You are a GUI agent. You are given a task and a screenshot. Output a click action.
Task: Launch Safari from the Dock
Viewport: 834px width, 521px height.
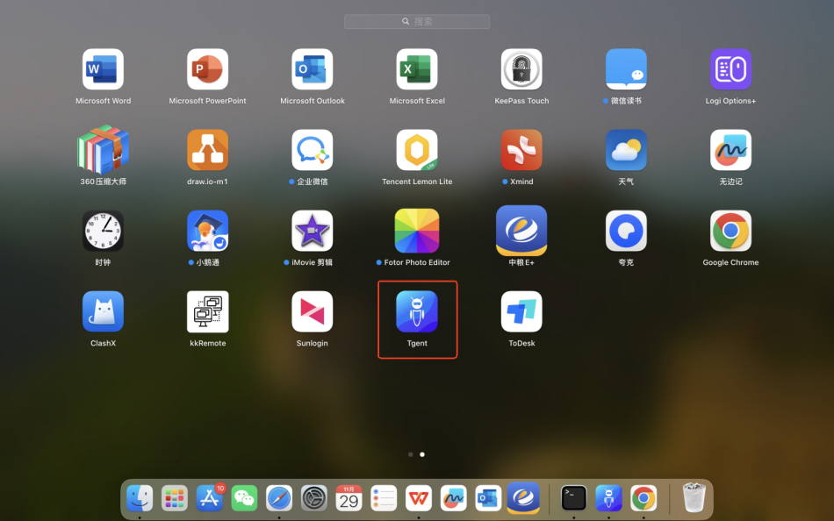click(279, 498)
